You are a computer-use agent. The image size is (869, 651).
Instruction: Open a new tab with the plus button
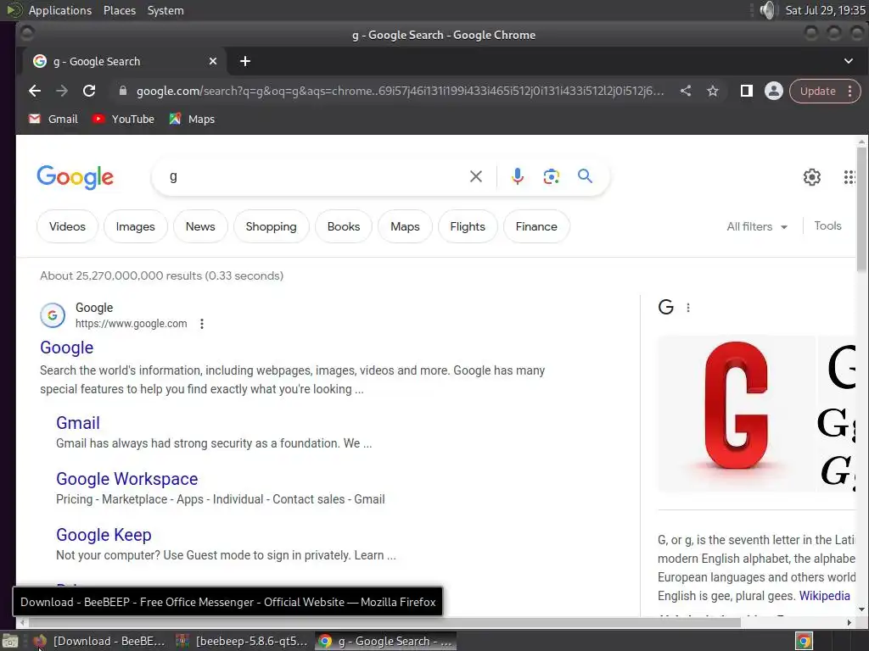(245, 61)
